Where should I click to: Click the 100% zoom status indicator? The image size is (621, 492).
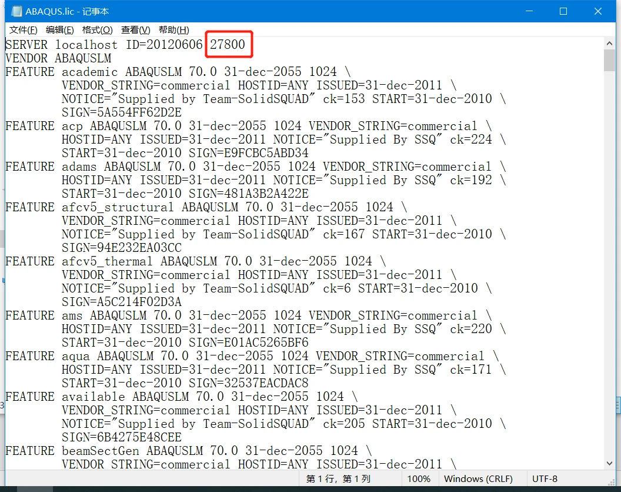coord(419,479)
